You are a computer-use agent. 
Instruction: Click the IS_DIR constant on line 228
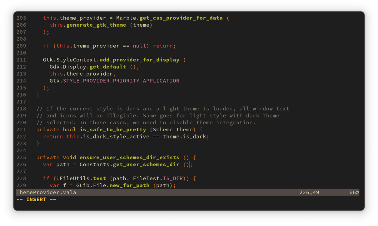(173, 178)
